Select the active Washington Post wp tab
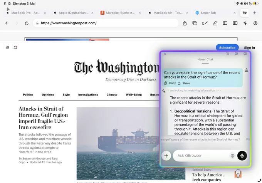The width and height of the screenshot is (262, 183). point(244,13)
